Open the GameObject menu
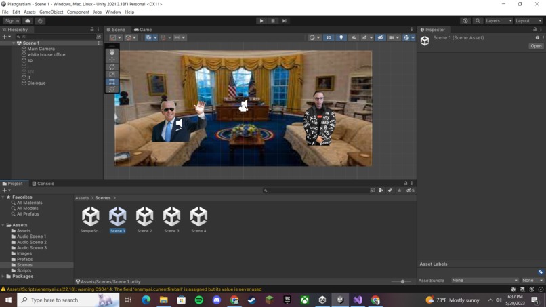Viewport: 546px width, 307px height. point(51,12)
